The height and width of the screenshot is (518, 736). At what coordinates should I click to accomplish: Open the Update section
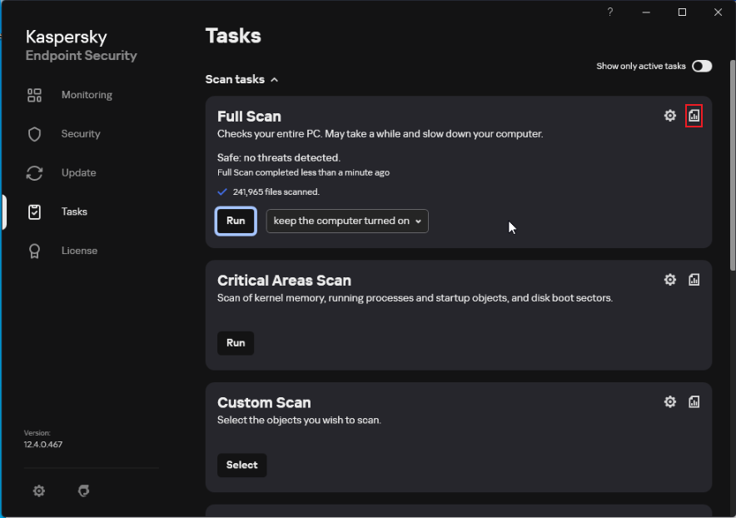point(79,173)
